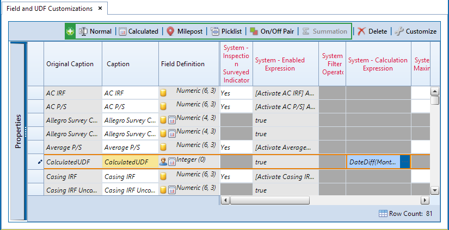The image size is (449, 230).
Task: Select row header of Casing IRF row
Action: (35, 176)
